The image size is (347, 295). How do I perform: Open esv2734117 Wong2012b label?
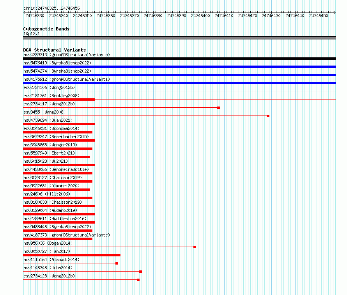pos(49,104)
